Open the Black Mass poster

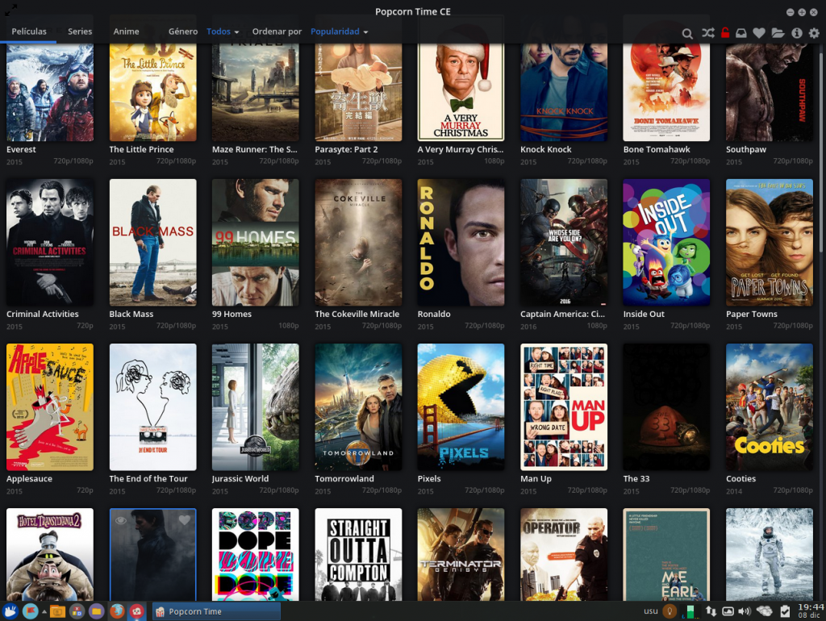click(x=152, y=242)
